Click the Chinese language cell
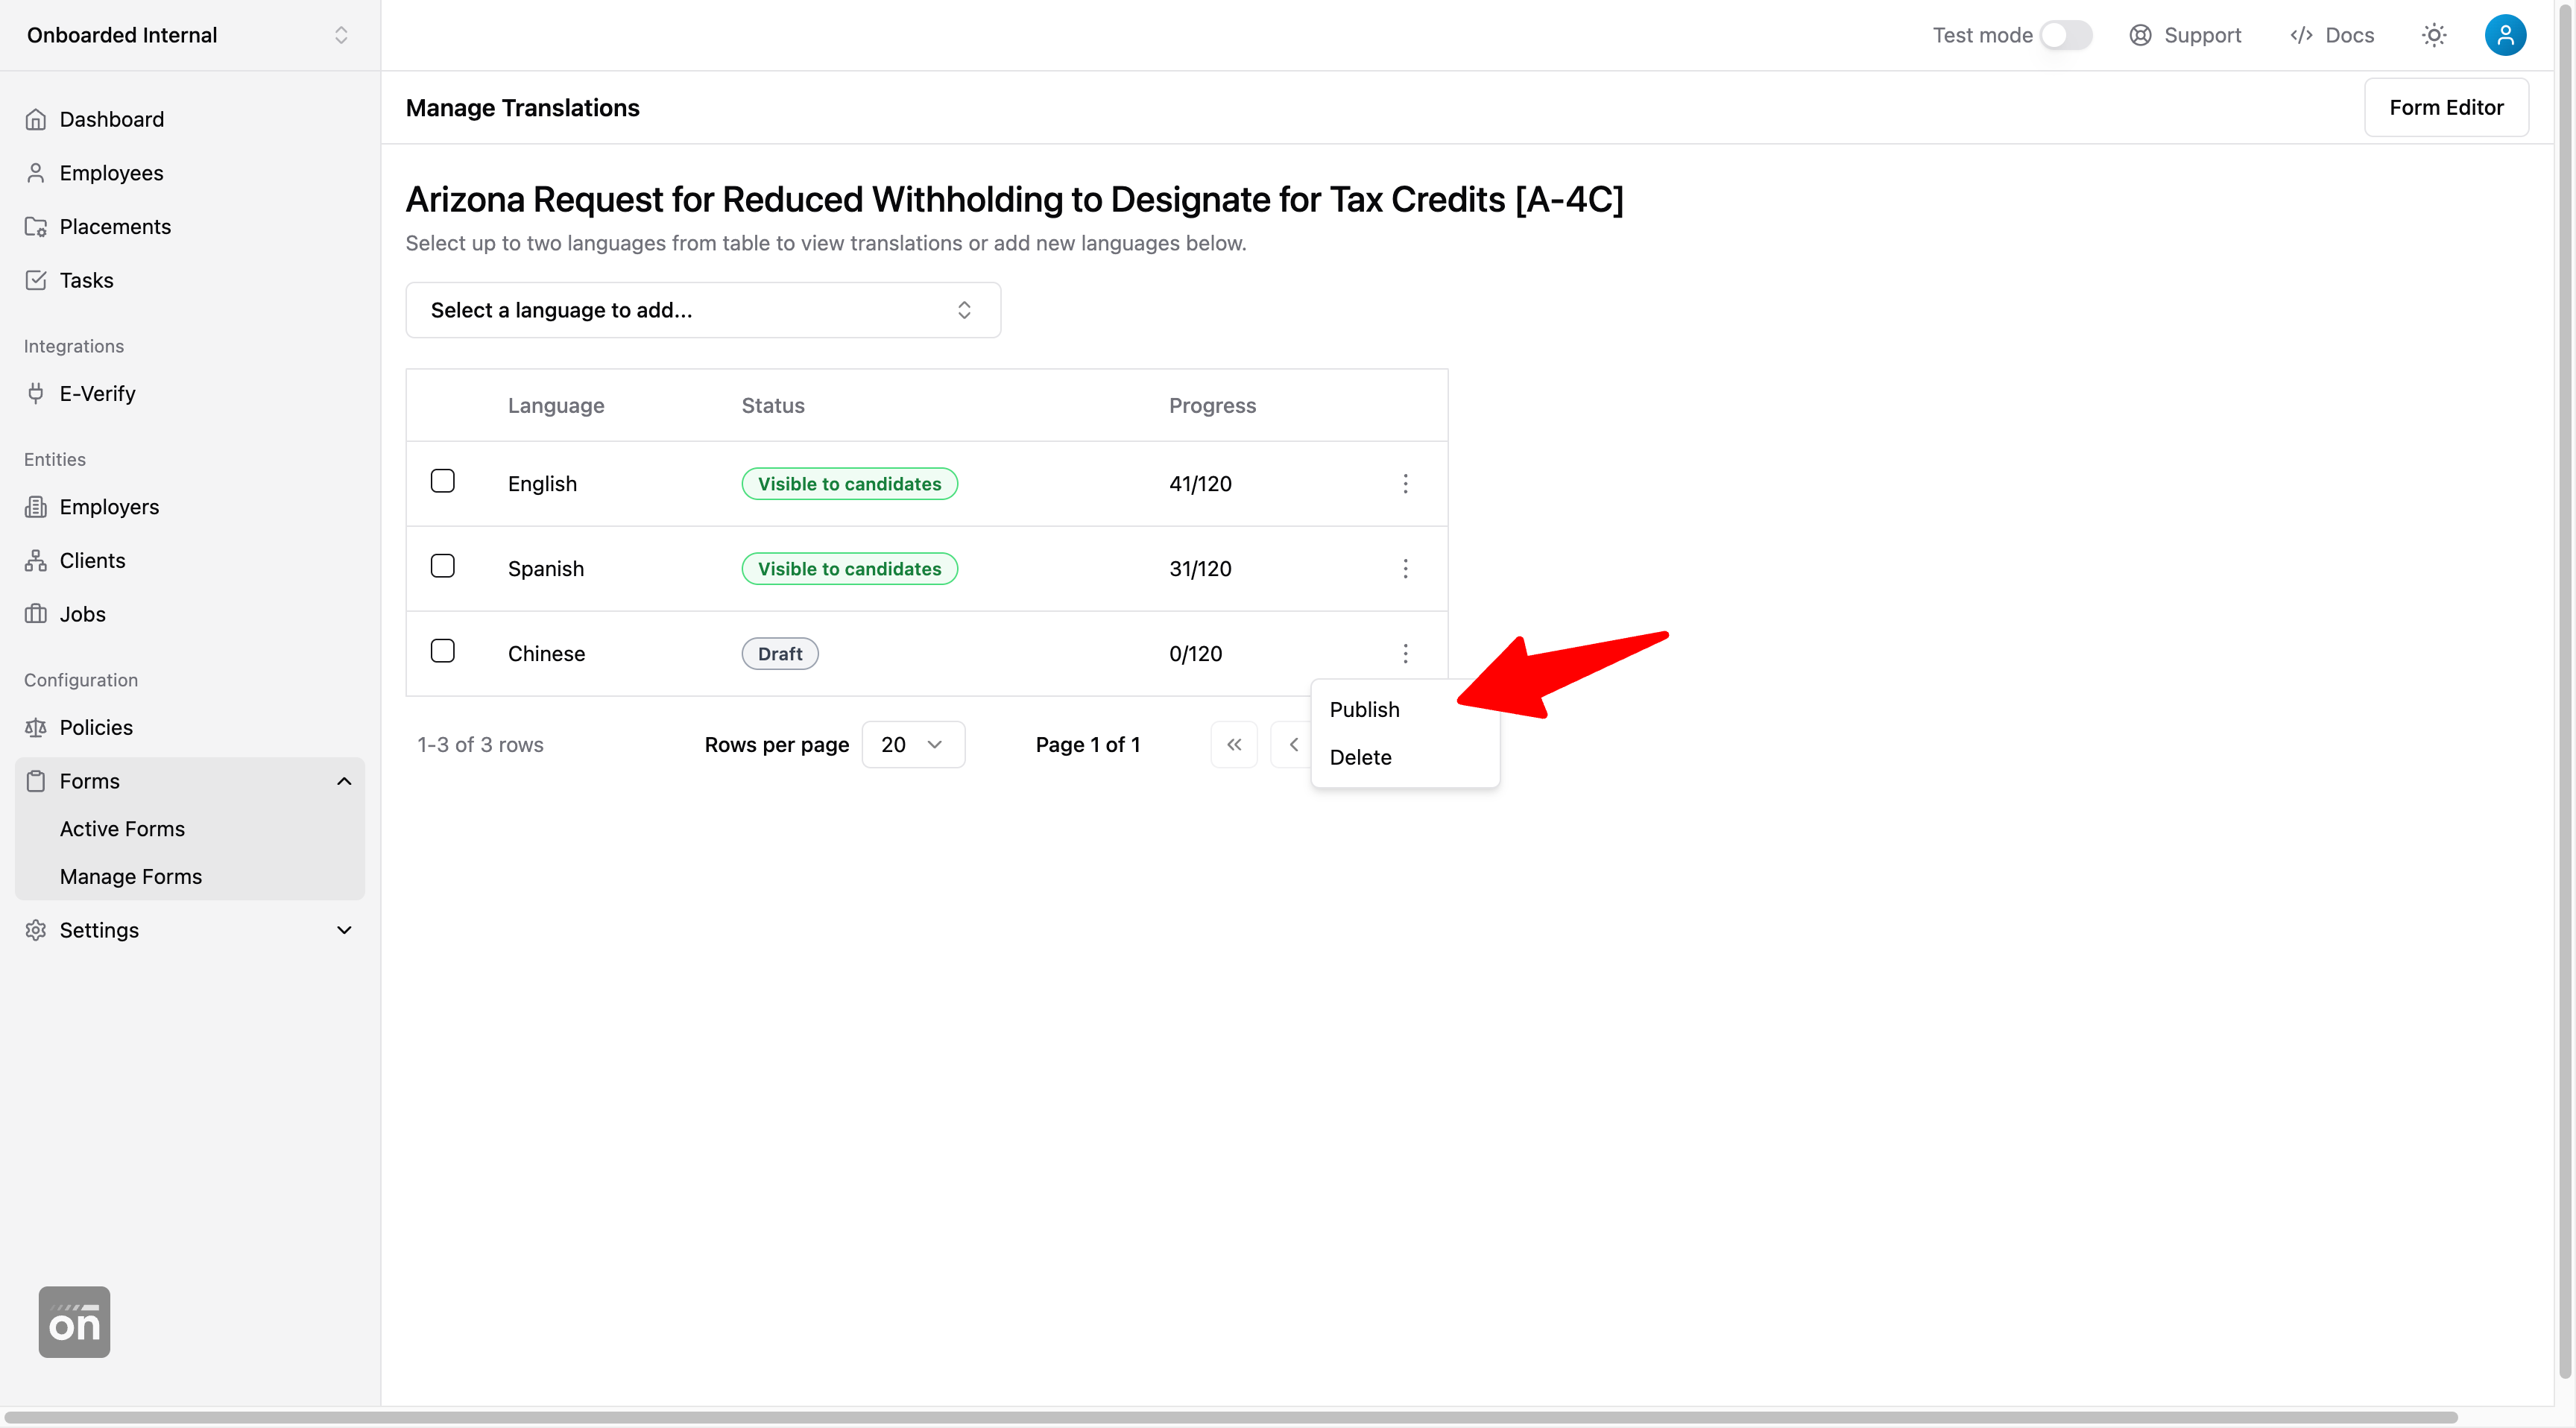2576x1428 pixels. 546,654
